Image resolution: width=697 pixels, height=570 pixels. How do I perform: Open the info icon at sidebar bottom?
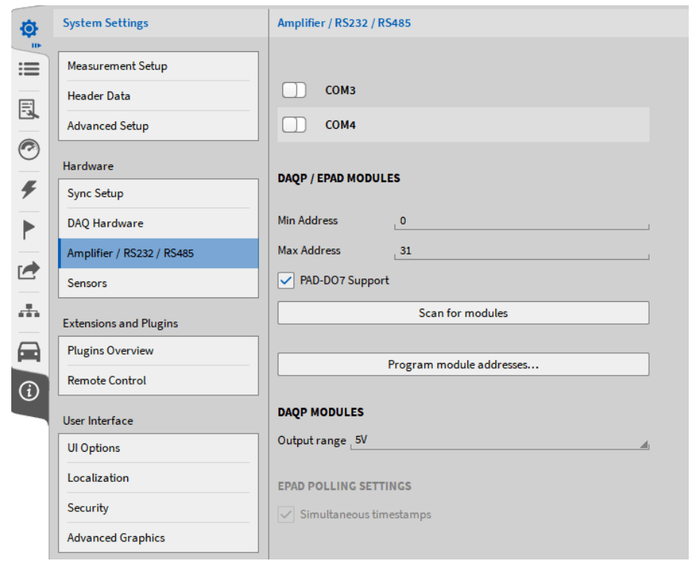[x=29, y=392]
